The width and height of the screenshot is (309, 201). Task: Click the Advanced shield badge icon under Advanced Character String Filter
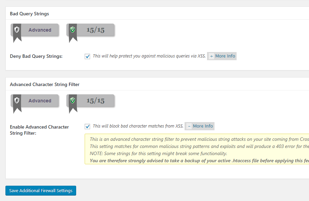tap(17, 100)
